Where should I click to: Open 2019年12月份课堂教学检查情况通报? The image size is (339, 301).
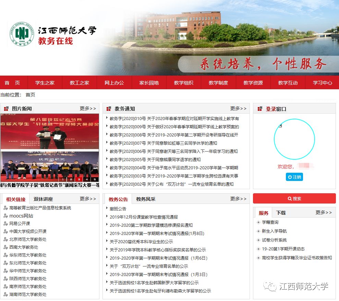coord(144,217)
